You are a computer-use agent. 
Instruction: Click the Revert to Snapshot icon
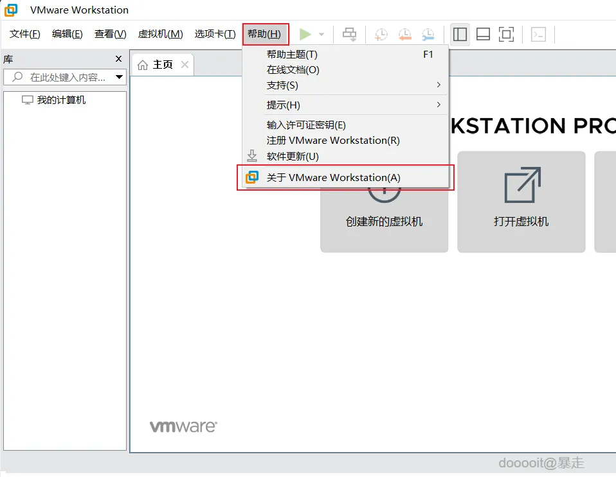click(x=404, y=35)
